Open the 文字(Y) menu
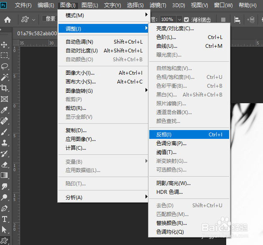The height and width of the screenshot is (245, 263). [x=112, y=5]
